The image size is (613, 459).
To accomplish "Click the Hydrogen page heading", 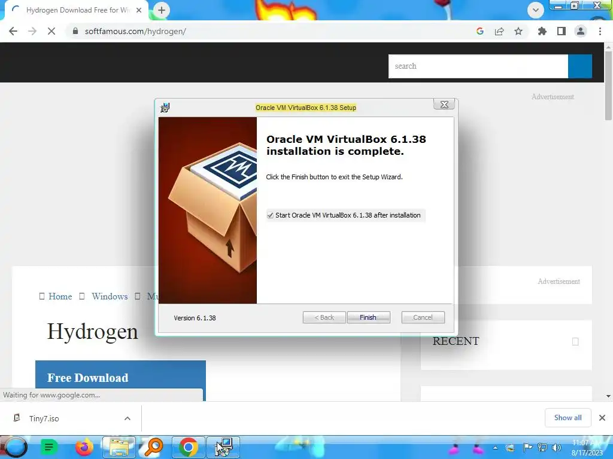I will coord(92,332).
